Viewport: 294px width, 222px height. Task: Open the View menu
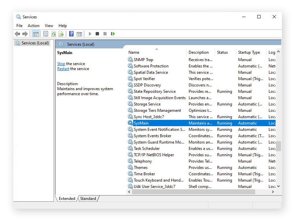coord(49,25)
